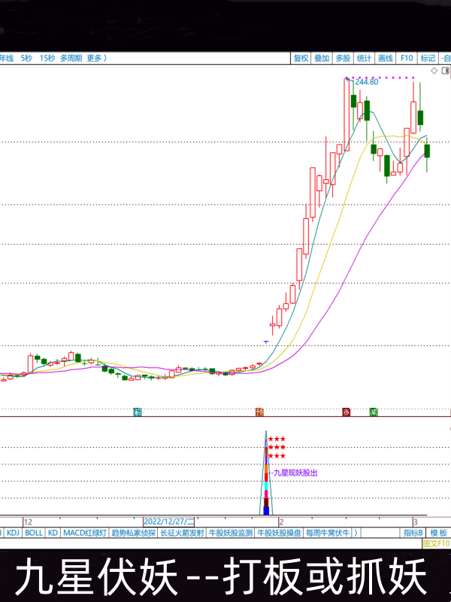The width and height of the screenshot is (451, 602).
Task: Click the 2022/12/27/二 date label
Action: [168, 521]
